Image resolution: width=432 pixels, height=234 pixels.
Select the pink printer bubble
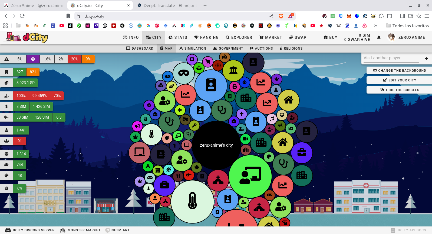tap(235, 87)
